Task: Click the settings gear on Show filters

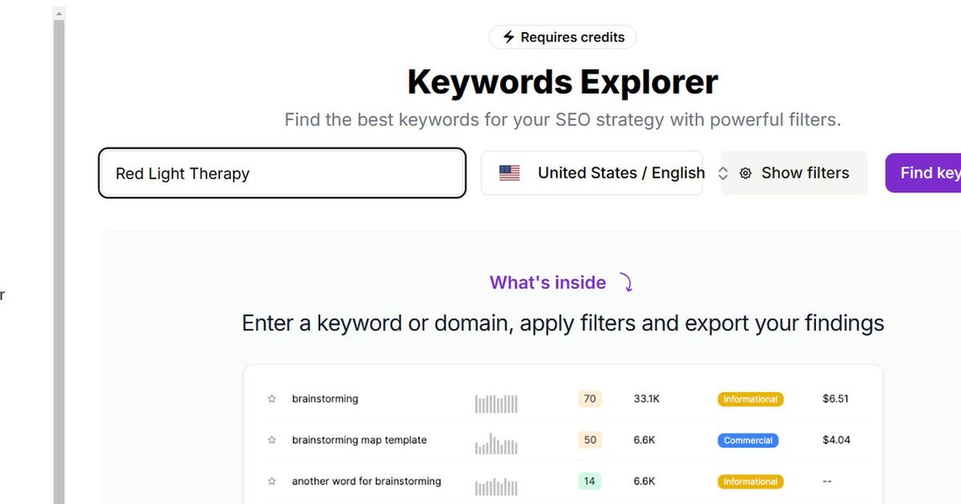Action: pyautogui.click(x=746, y=173)
